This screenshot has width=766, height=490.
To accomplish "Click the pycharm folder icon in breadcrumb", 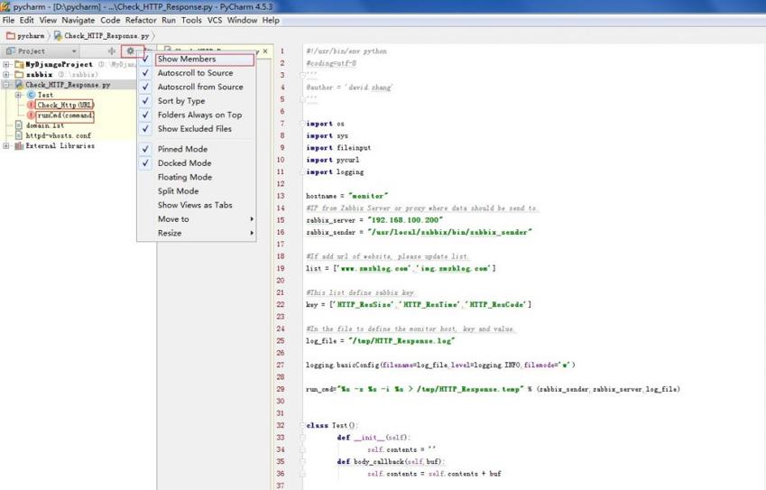I will coord(10,36).
